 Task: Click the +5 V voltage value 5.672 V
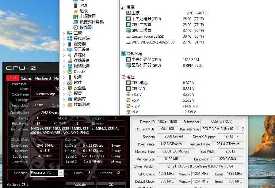pyautogui.click(x=189, y=100)
